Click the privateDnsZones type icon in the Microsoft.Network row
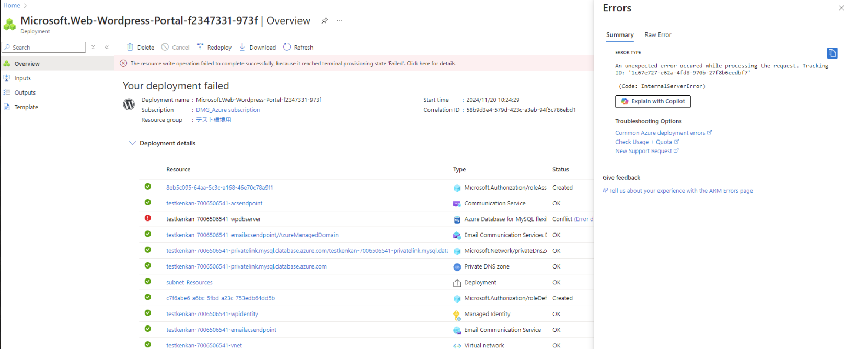This screenshot has width=844, height=349. [x=457, y=251]
